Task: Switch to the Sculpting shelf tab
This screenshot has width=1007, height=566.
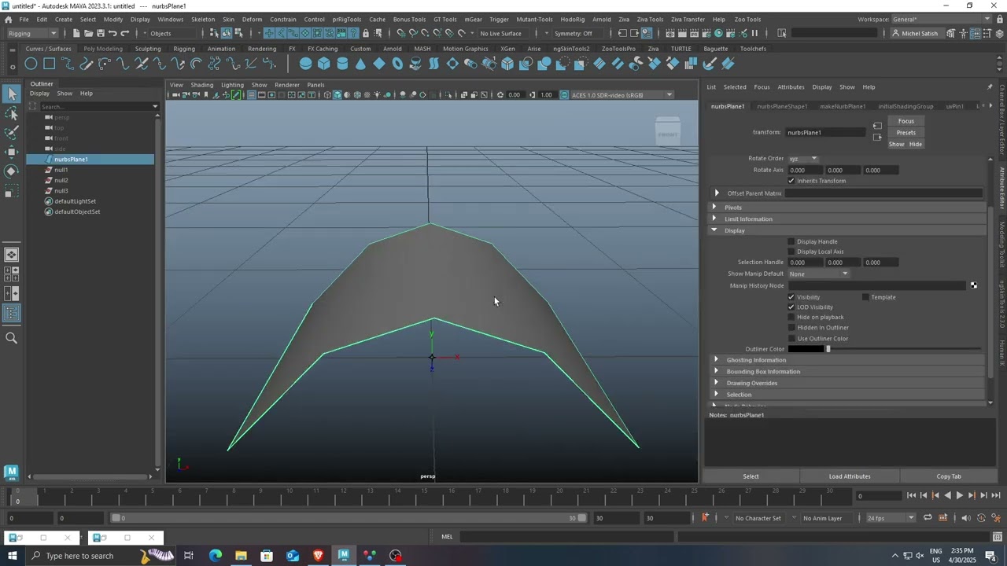Action: click(x=148, y=49)
